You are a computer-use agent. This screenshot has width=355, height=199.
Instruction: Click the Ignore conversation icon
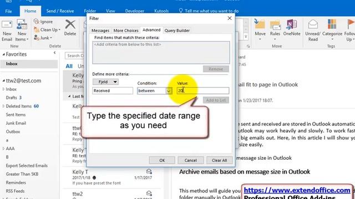click(x=37, y=22)
